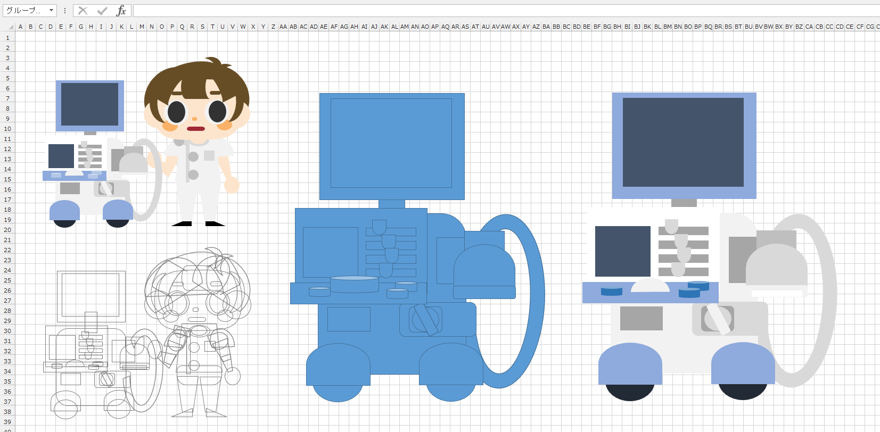Select column A header

(20, 27)
